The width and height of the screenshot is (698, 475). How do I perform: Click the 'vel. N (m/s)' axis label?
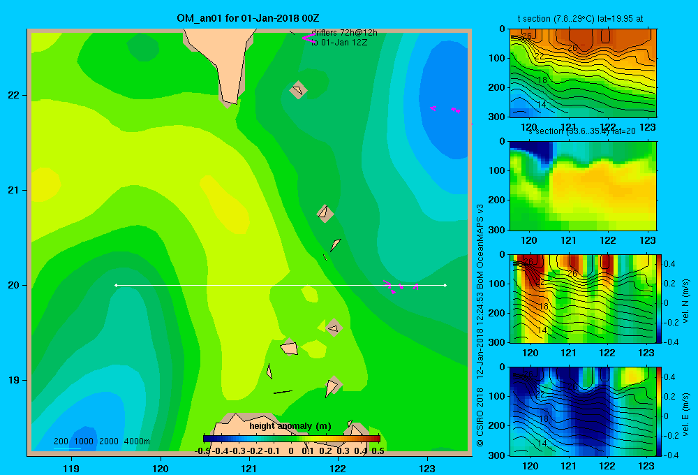coord(685,301)
